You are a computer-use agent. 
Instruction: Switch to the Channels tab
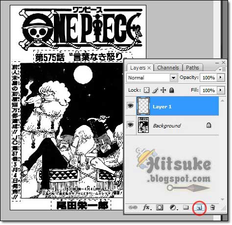[168, 68]
